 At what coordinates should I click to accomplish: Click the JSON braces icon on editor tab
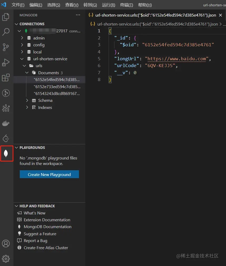click(x=91, y=15)
